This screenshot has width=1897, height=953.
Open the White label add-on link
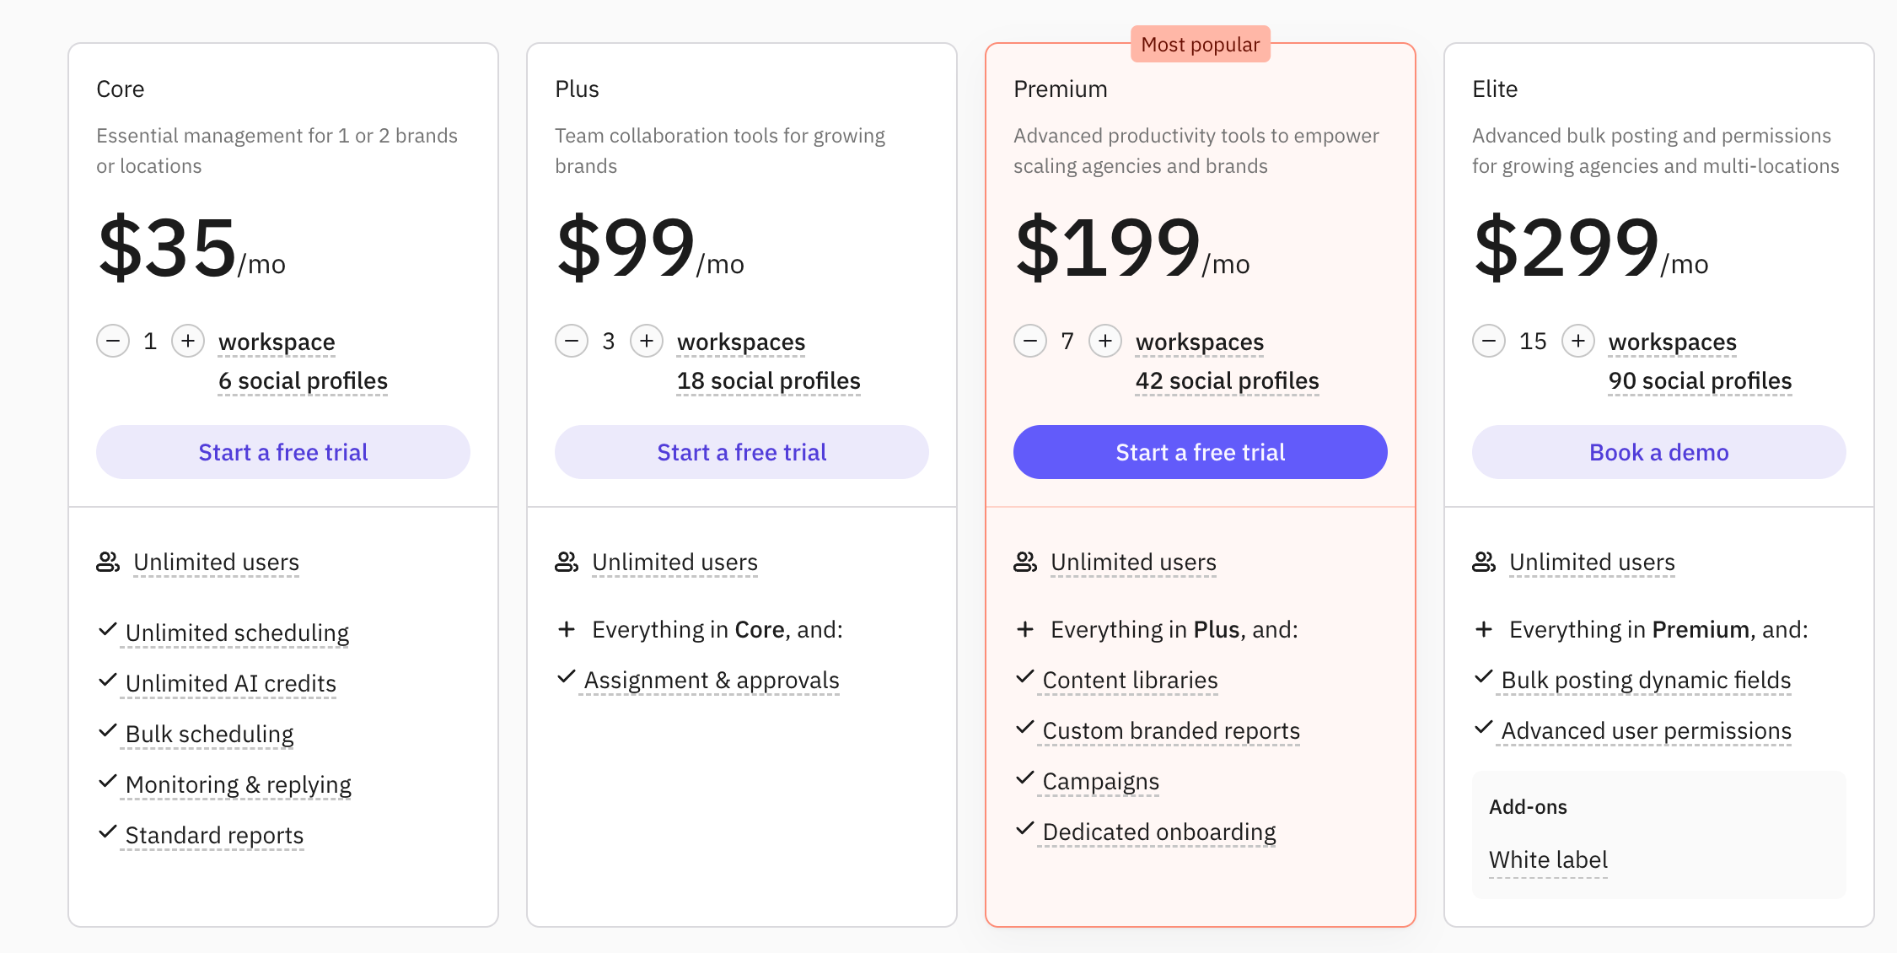coord(1548,859)
